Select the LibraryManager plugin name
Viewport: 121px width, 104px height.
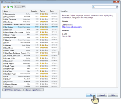coord(11,37)
